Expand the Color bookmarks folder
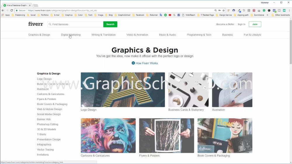 [x=79, y=15]
